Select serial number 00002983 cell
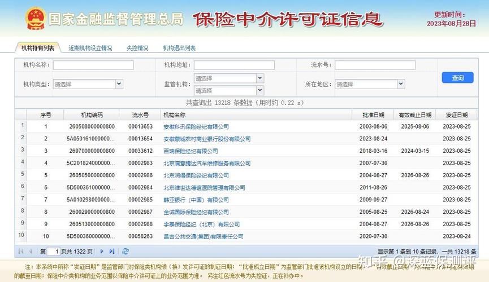Viewport: 489px width, 282px height. (x=140, y=163)
